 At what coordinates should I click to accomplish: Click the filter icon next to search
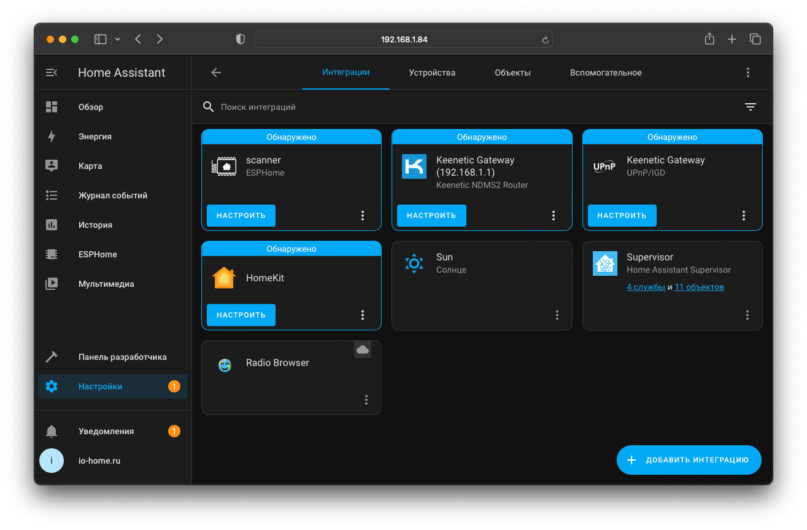[750, 107]
